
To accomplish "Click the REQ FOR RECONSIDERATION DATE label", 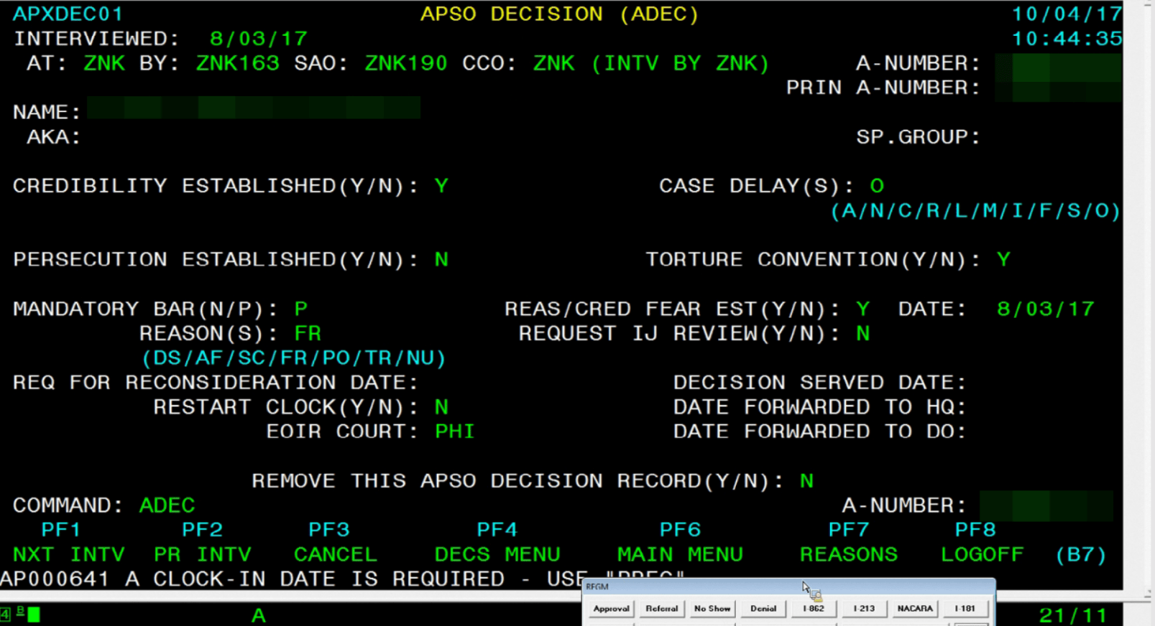I will click(x=216, y=383).
